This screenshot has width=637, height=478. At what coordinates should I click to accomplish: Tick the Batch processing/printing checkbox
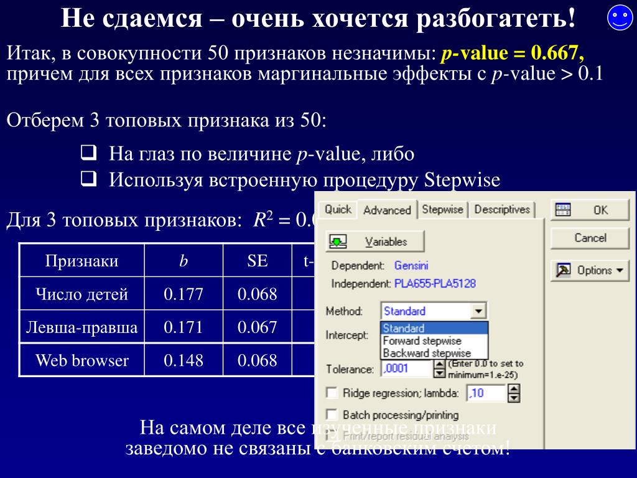[x=332, y=415]
